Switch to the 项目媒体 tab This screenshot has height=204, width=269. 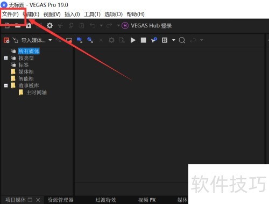(x=16, y=200)
